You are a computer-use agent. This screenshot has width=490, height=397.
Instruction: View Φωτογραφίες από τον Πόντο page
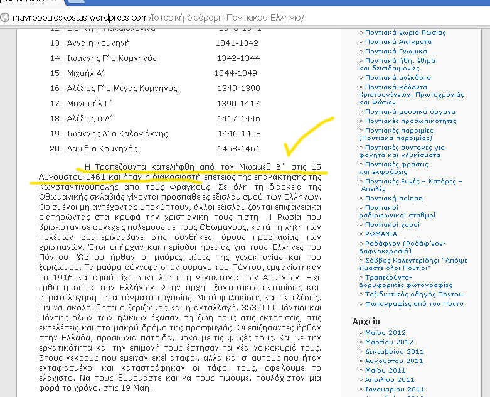click(x=413, y=303)
